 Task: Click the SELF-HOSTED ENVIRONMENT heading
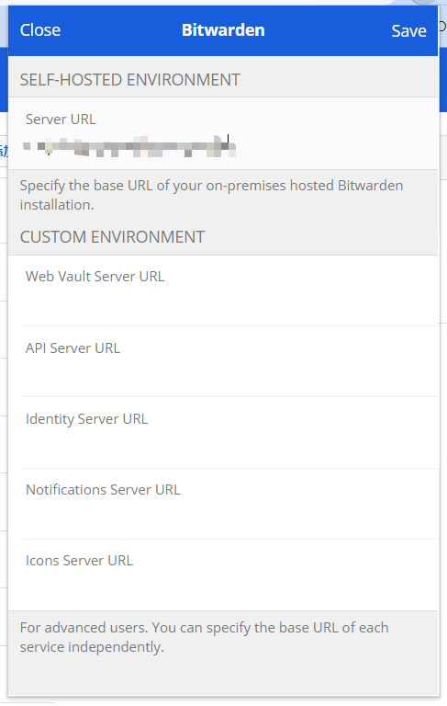click(130, 80)
